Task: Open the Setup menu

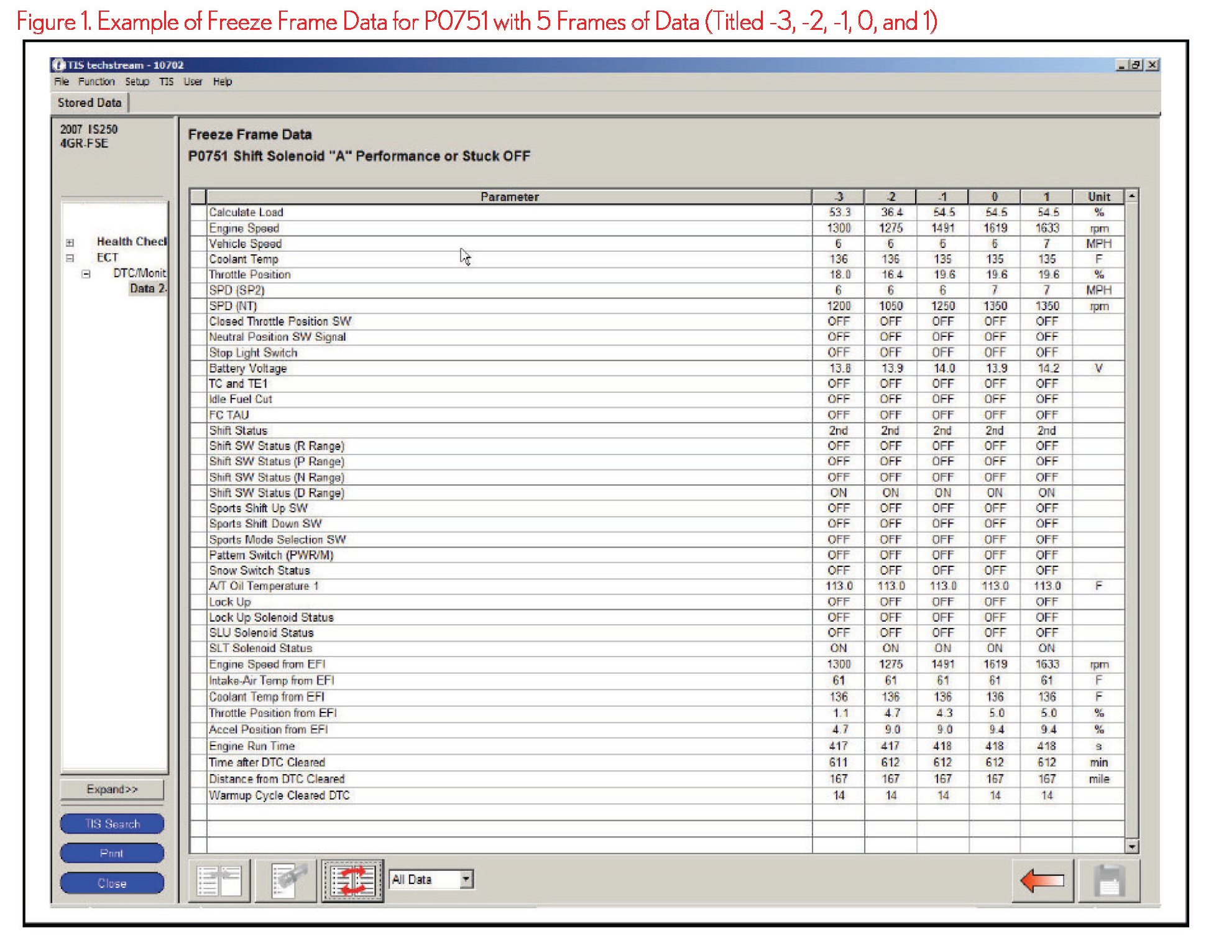Action: 137,81
